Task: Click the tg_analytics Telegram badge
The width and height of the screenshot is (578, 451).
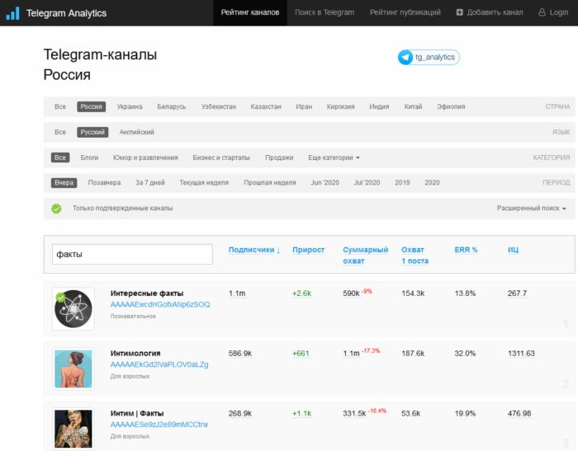Action: pos(428,57)
